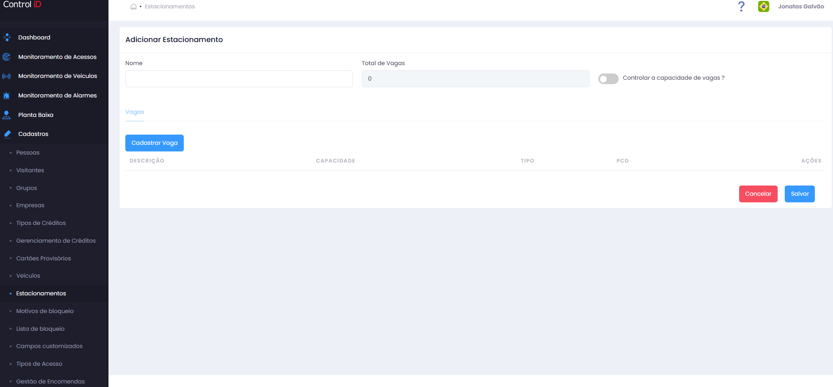Open the Jonatas Galvão user menu
Viewport: 833px width, 387px height.
coord(801,7)
